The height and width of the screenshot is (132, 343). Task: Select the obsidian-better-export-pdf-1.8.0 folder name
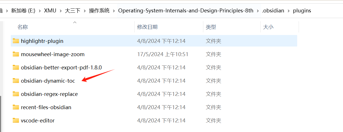click(x=61, y=67)
